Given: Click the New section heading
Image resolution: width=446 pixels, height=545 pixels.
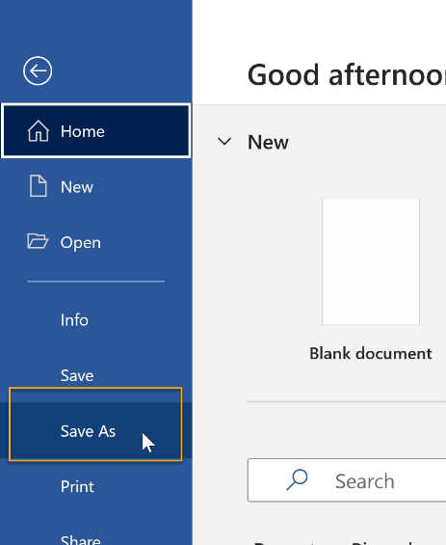Looking at the screenshot, I should (x=268, y=142).
